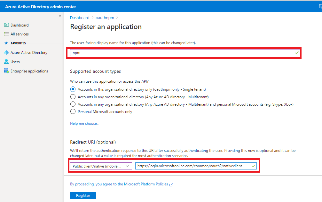This screenshot has height=202, width=322.
Task: Choose the Multitenant-only Azure AD directory option
Action: pos(73,97)
